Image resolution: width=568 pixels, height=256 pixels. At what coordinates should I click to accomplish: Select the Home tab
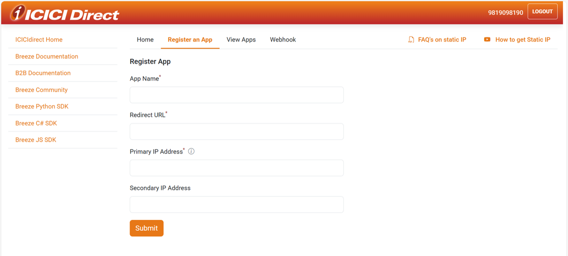(x=145, y=39)
